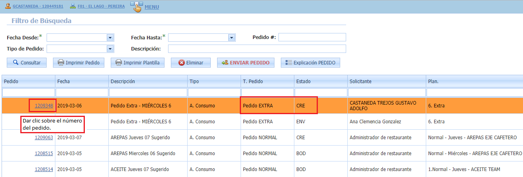
Task: Click the MENU hand-pointer icon
Action: [136, 6]
